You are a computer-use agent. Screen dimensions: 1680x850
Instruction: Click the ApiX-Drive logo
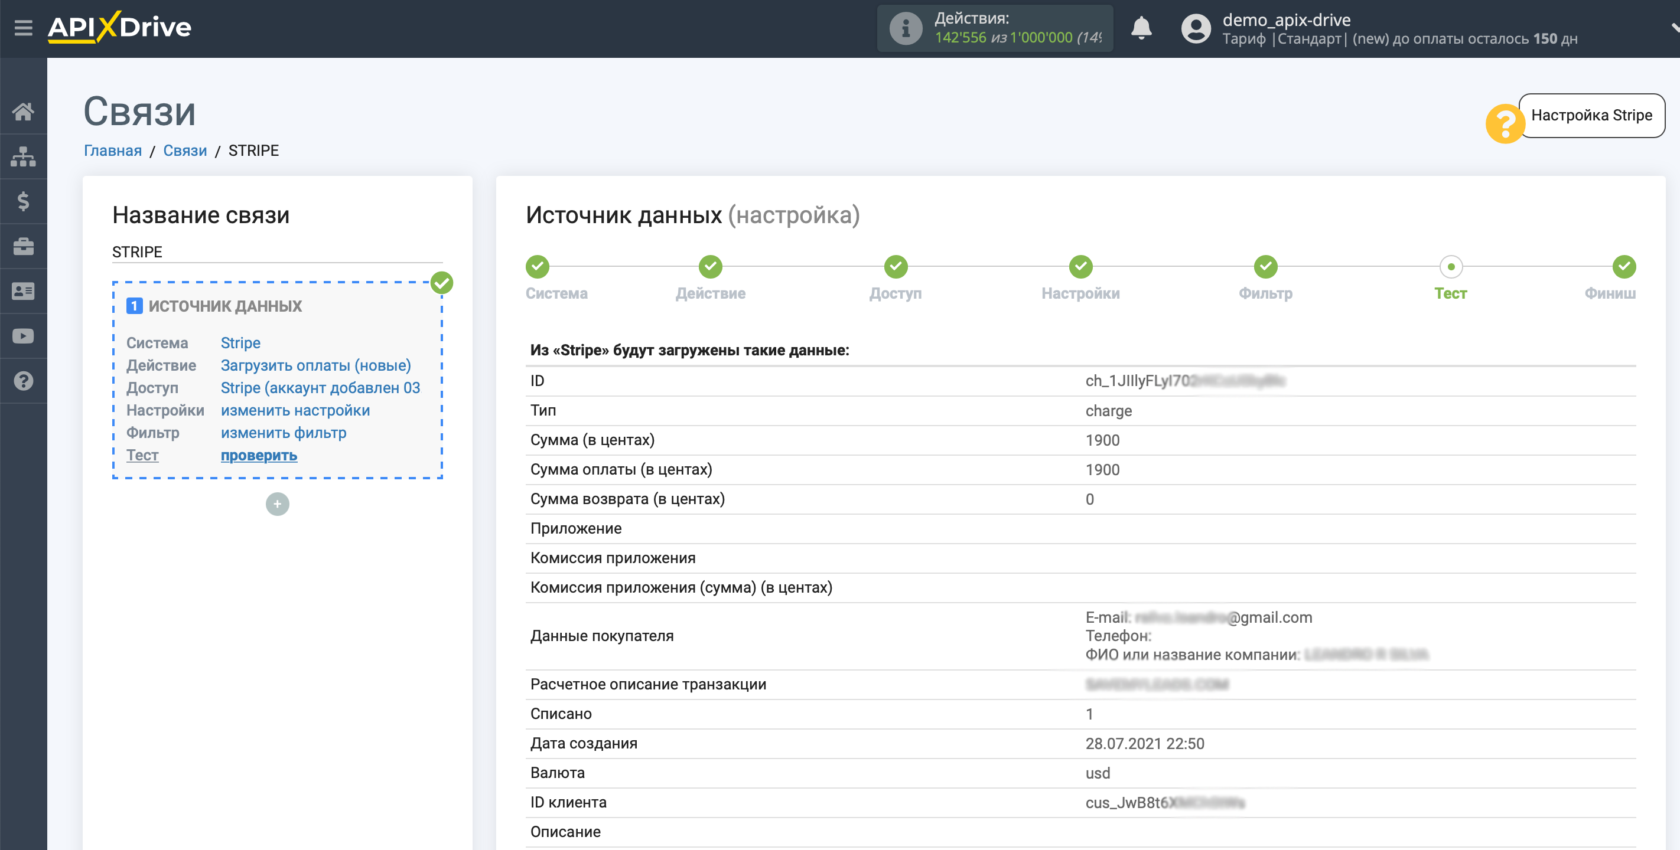point(119,27)
